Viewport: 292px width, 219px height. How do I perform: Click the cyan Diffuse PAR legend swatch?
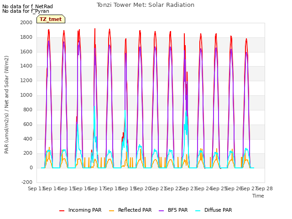(x=198, y=210)
